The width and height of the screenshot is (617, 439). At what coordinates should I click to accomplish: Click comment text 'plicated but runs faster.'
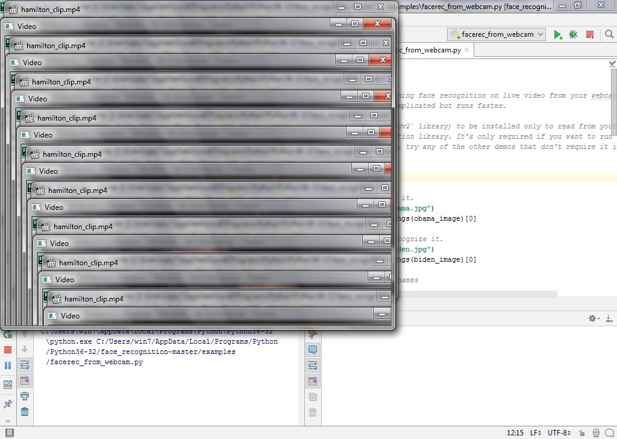[451, 106]
